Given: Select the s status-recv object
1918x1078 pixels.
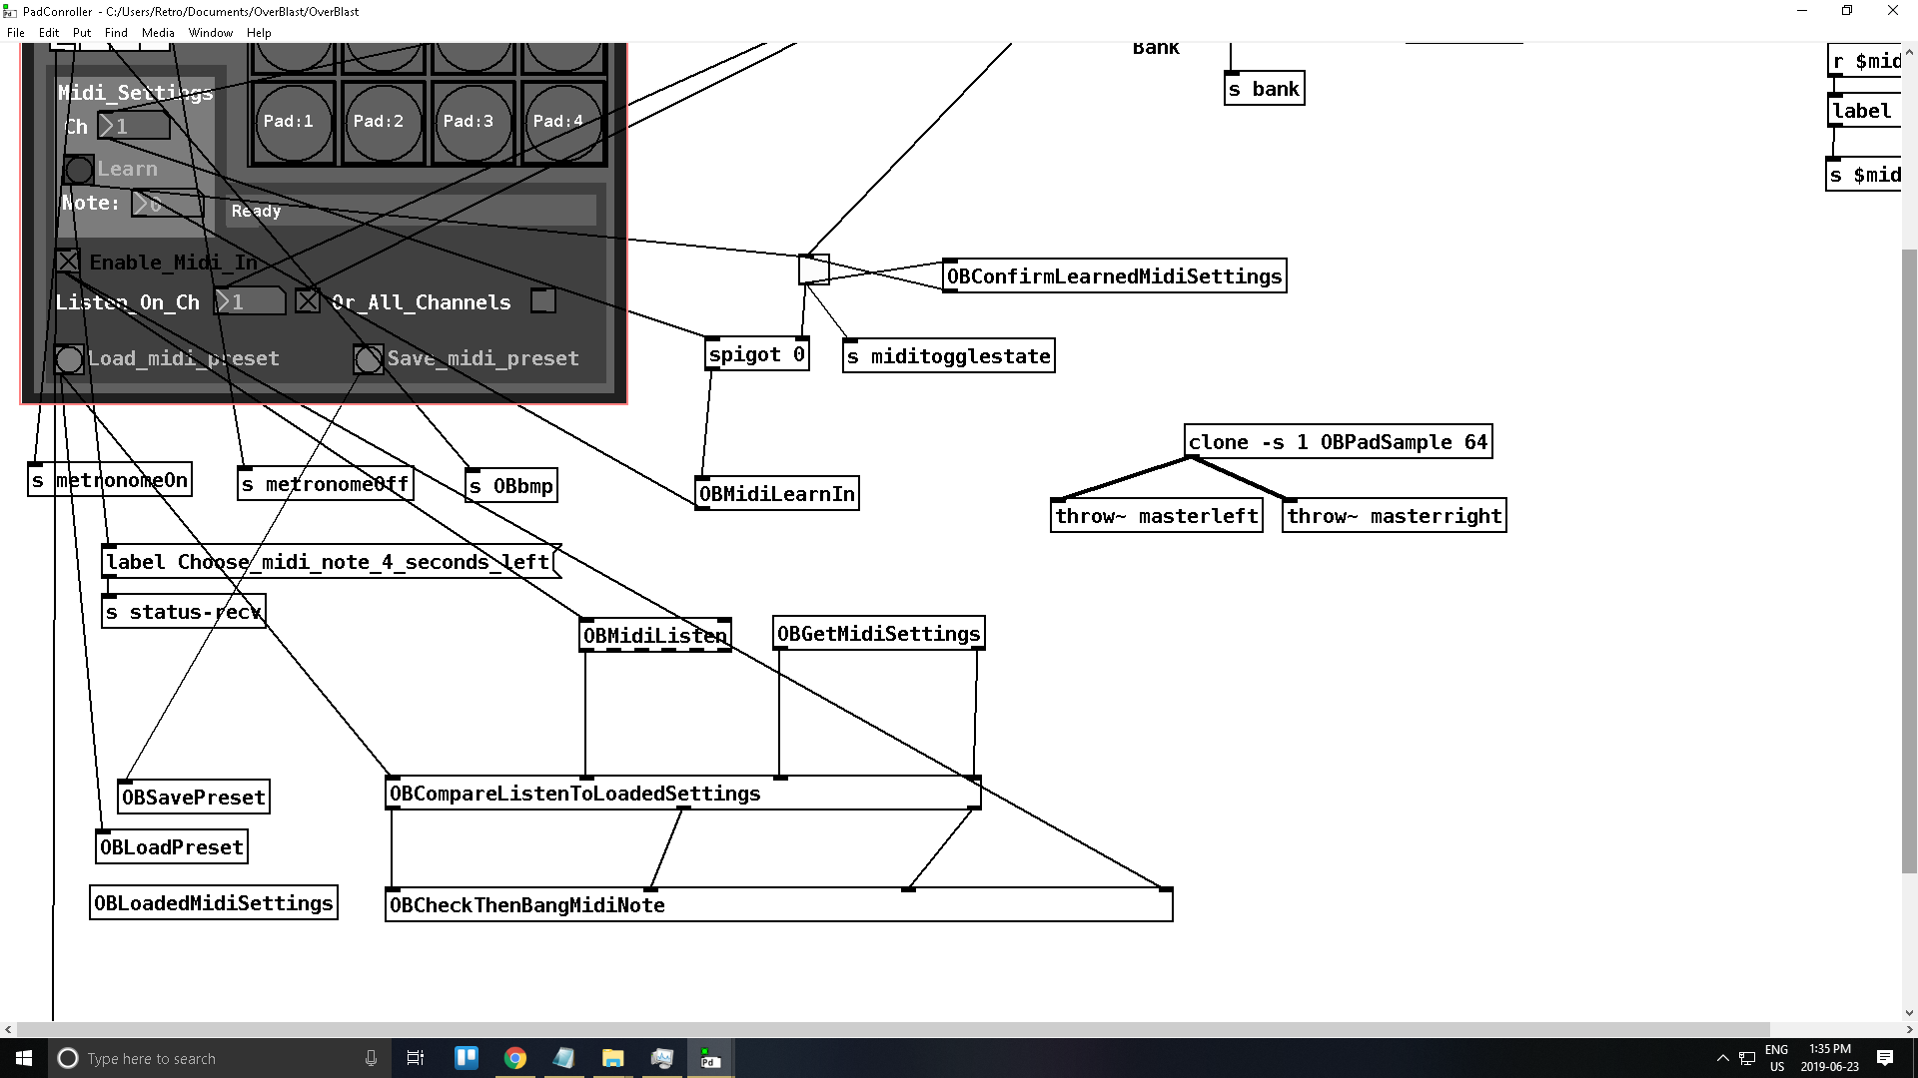Looking at the screenshot, I should pyautogui.click(x=184, y=612).
